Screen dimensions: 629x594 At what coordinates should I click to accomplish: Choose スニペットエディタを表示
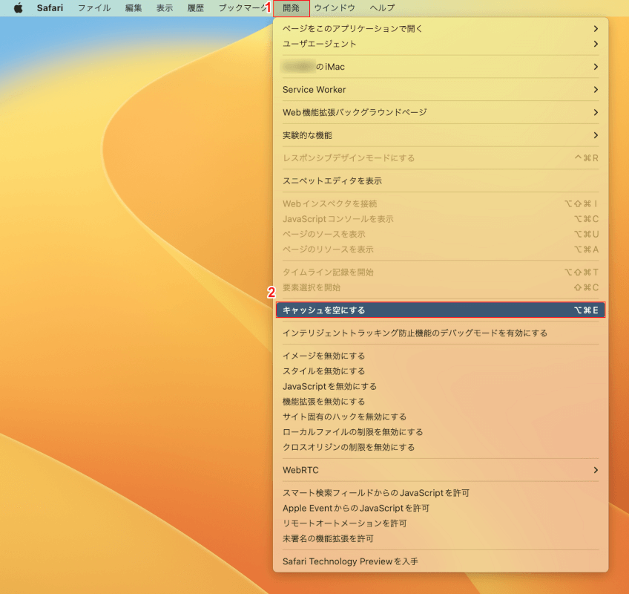[x=441, y=181]
